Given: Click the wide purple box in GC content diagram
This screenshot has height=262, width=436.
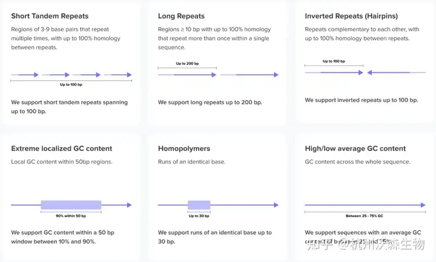Looking at the screenshot, I should (x=71, y=205).
